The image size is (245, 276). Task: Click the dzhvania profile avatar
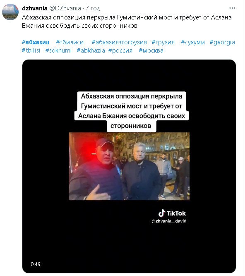[x=10, y=12]
